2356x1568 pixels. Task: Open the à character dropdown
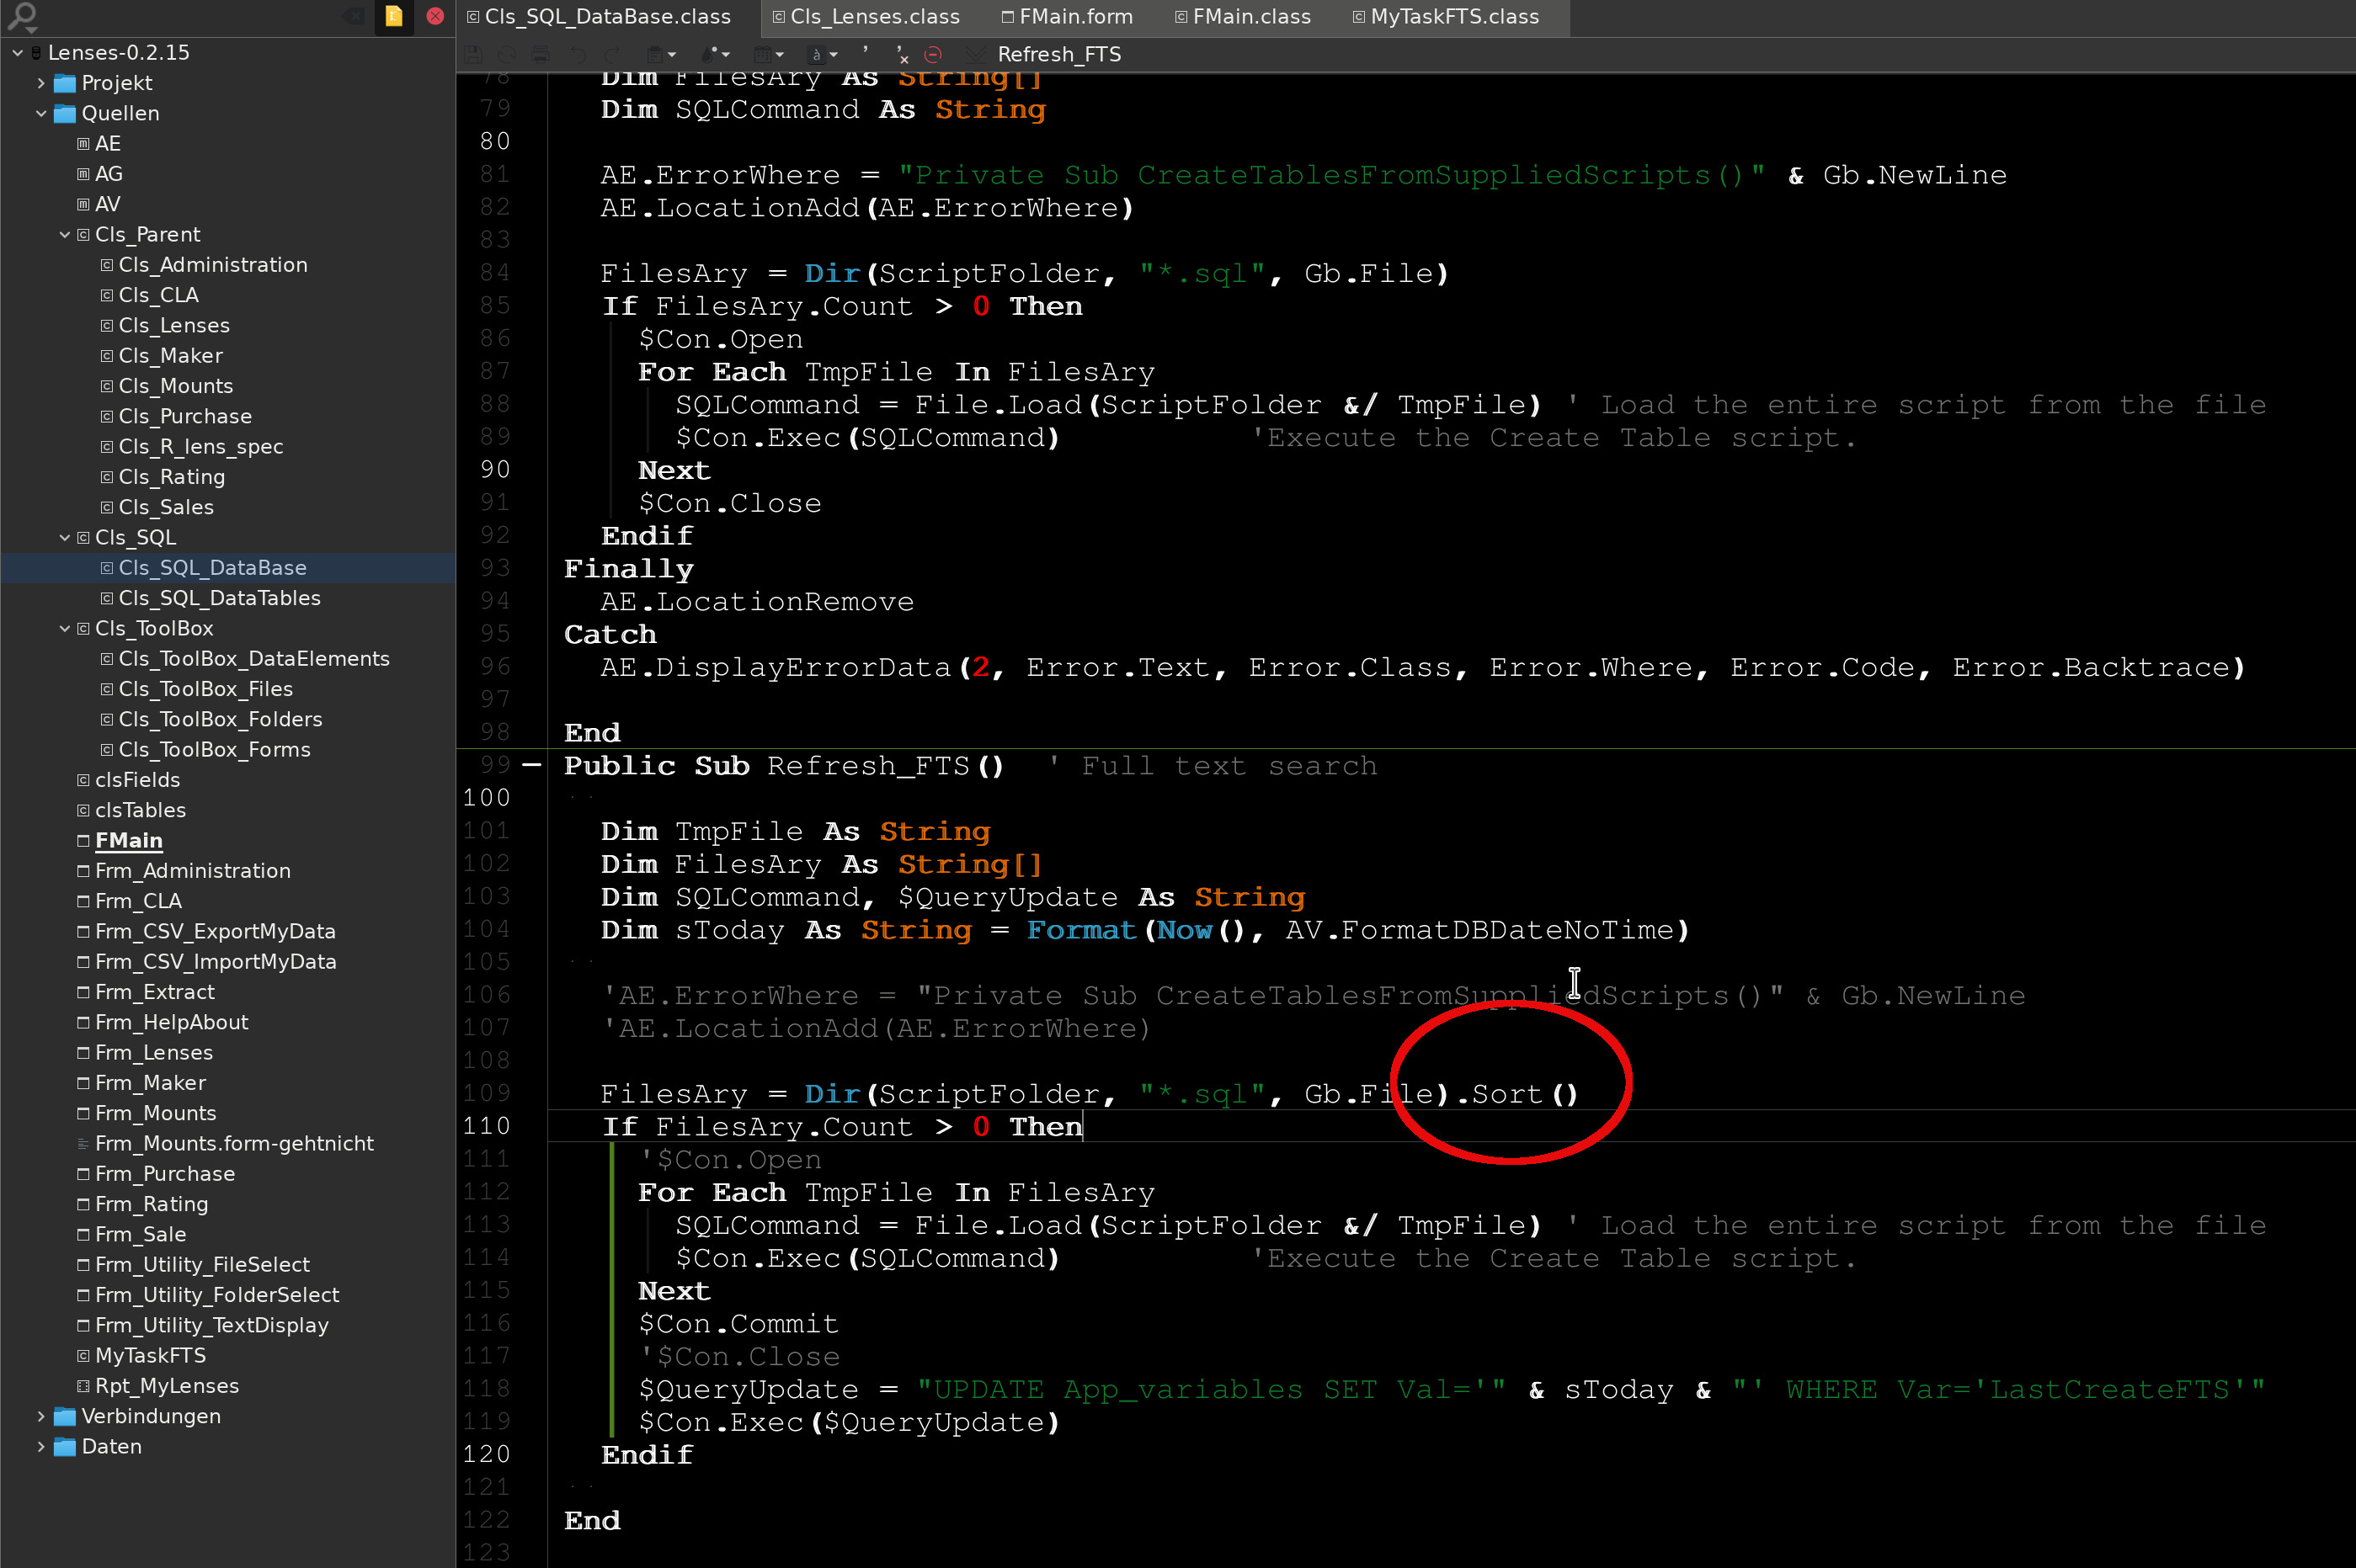point(823,54)
